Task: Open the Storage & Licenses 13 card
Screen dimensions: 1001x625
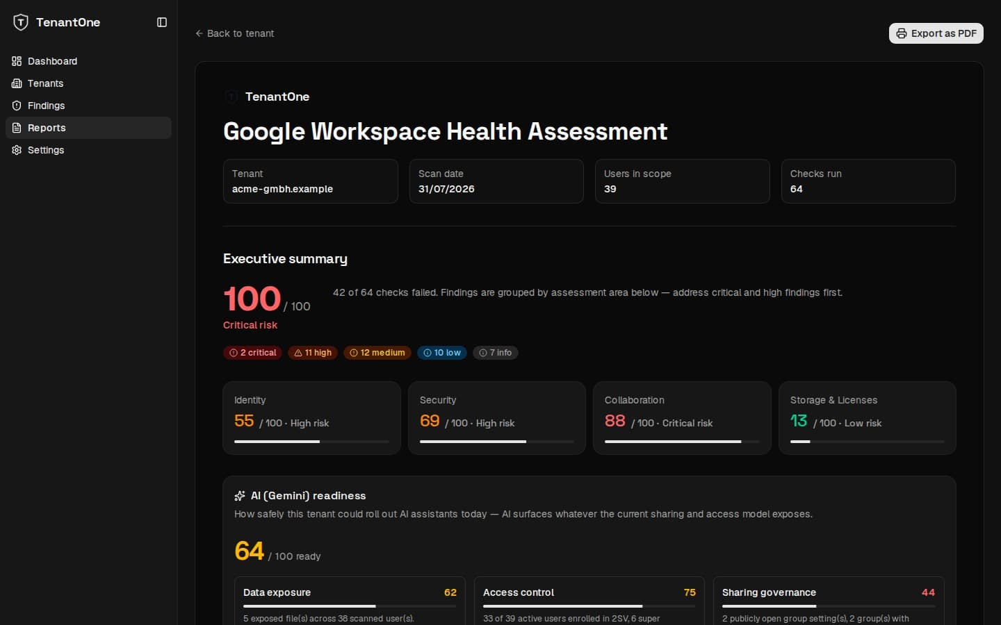Action: click(x=868, y=418)
